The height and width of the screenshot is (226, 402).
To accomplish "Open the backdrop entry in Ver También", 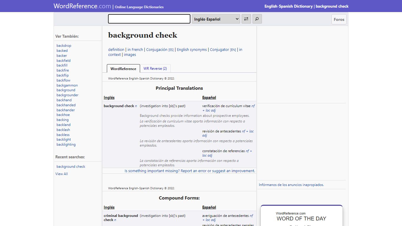I will coord(64,46).
